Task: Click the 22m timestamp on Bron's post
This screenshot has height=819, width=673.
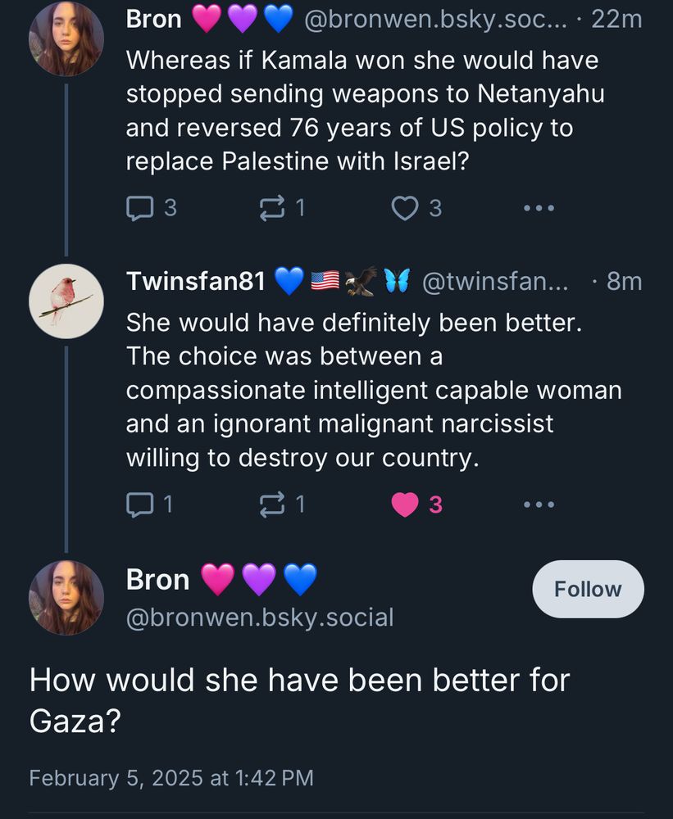Action: (616, 19)
